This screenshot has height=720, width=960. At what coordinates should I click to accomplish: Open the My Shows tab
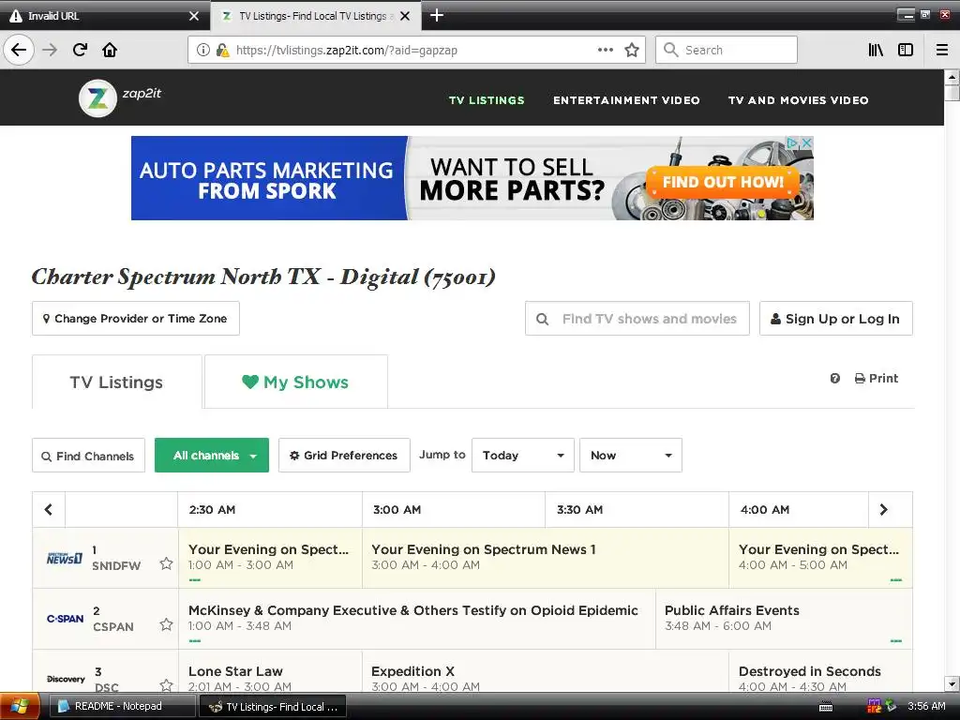click(x=295, y=382)
